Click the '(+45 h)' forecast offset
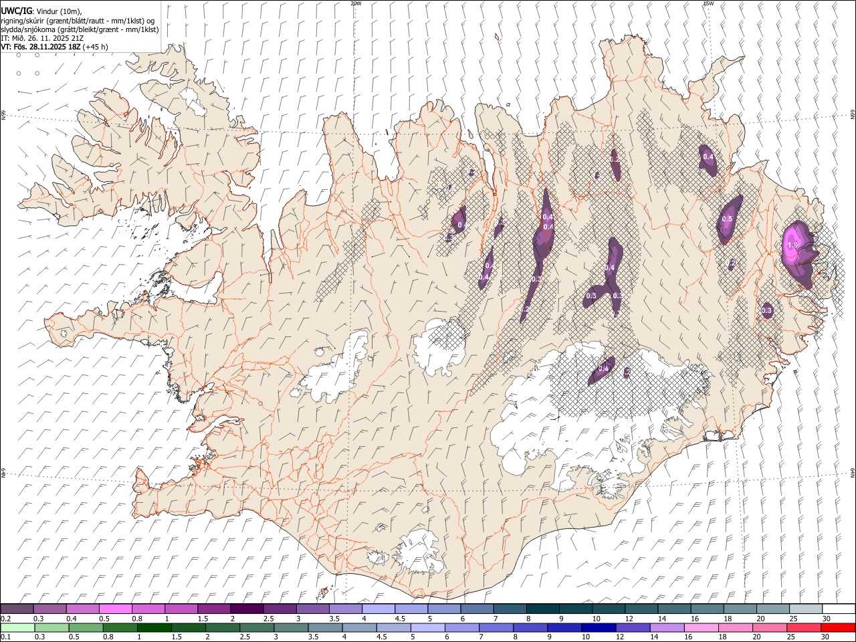This screenshot has width=856, height=642. point(96,47)
